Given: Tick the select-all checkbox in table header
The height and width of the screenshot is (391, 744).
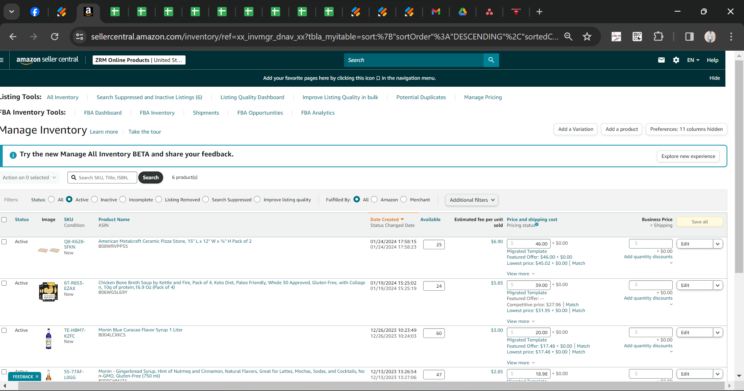Looking at the screenshot, I should (x=4, y=220).
